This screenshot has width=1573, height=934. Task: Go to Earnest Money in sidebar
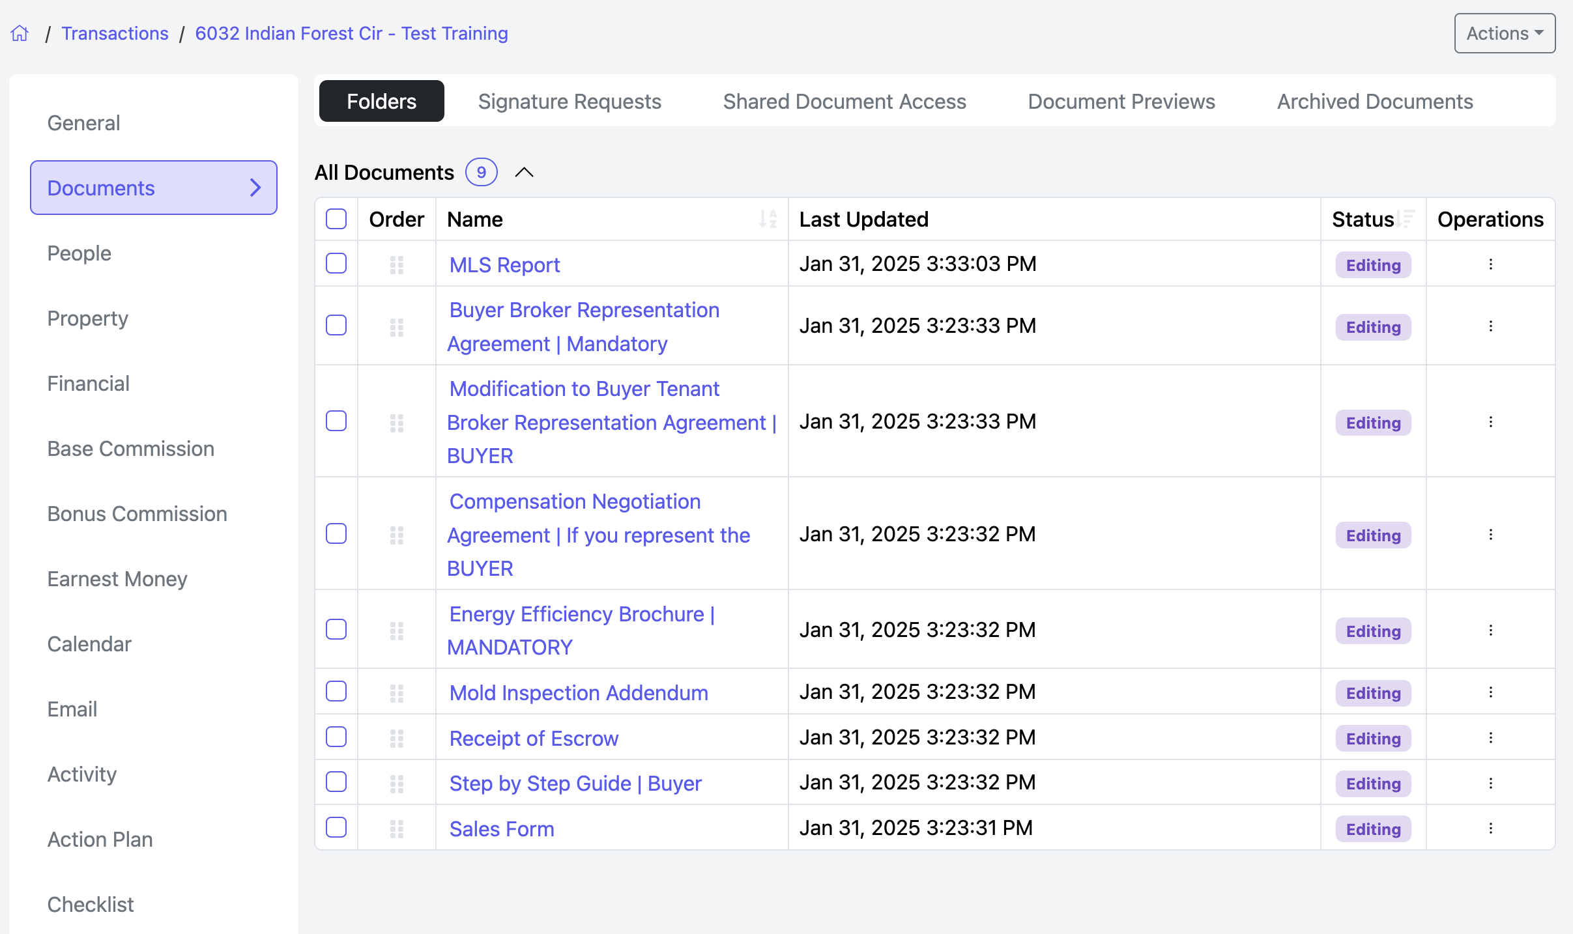coord(117,579)
